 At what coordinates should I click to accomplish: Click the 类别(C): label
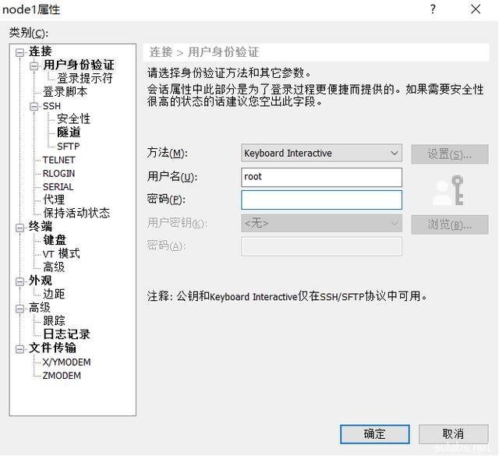pyautogui.click(x=29, y=33)
